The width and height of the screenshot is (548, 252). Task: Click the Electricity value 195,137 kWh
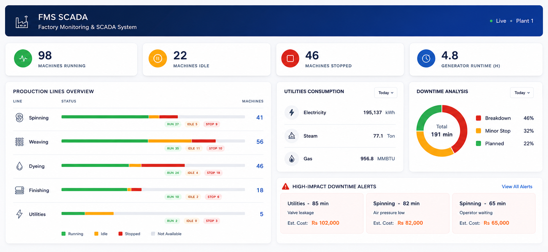(379, 113)
